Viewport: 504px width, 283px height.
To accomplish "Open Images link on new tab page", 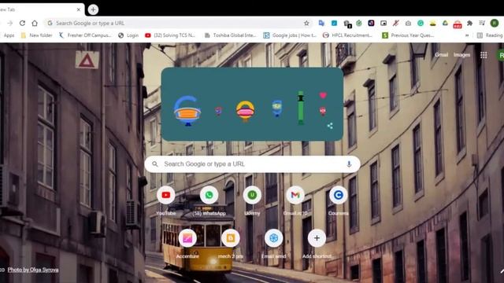I will coord(462,55).
